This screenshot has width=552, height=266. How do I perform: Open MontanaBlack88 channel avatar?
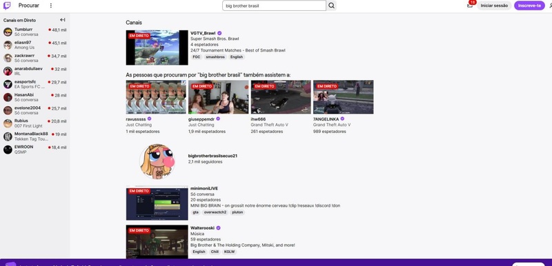[8, 136]
